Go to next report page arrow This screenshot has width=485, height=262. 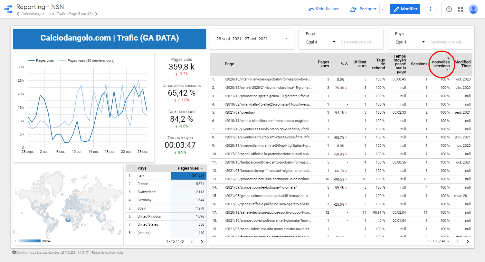pyautogui.click(x=96, y=14)
